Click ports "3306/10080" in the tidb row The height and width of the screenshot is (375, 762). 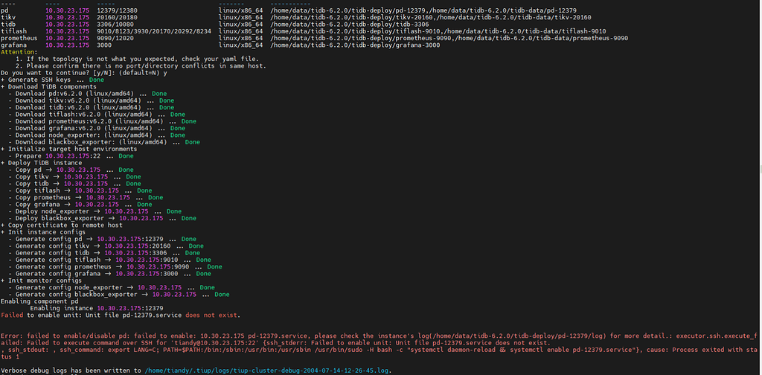(115, 25)
